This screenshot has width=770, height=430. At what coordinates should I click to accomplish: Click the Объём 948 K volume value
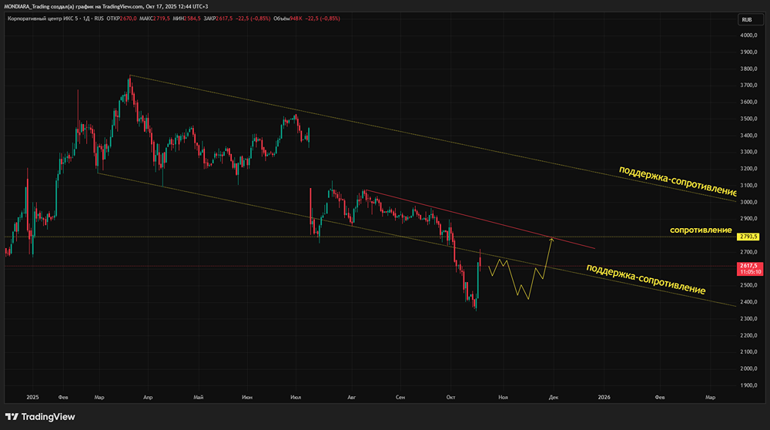coord(288,18)
